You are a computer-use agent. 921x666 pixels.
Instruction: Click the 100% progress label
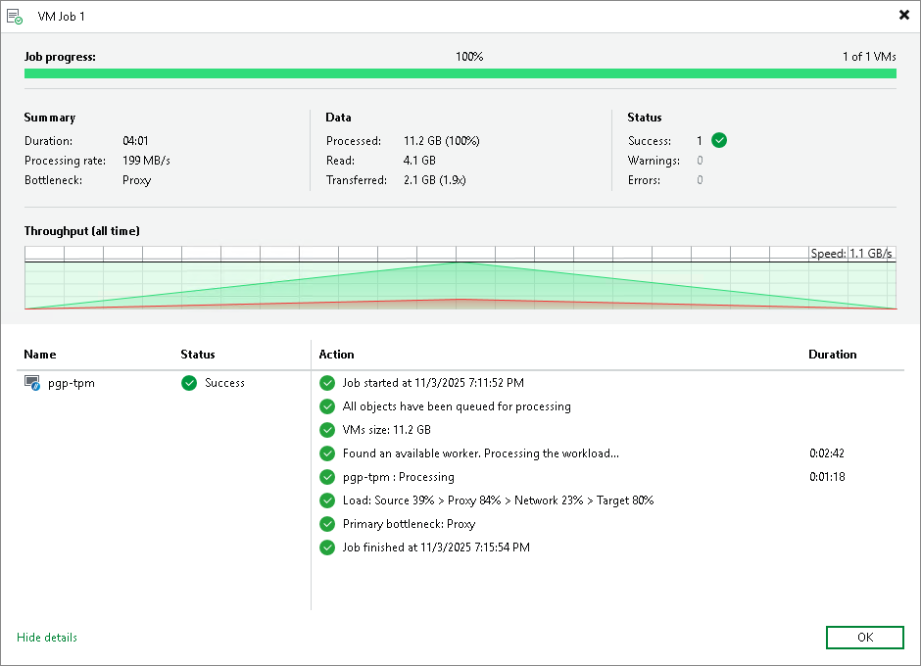click(469, 57)
